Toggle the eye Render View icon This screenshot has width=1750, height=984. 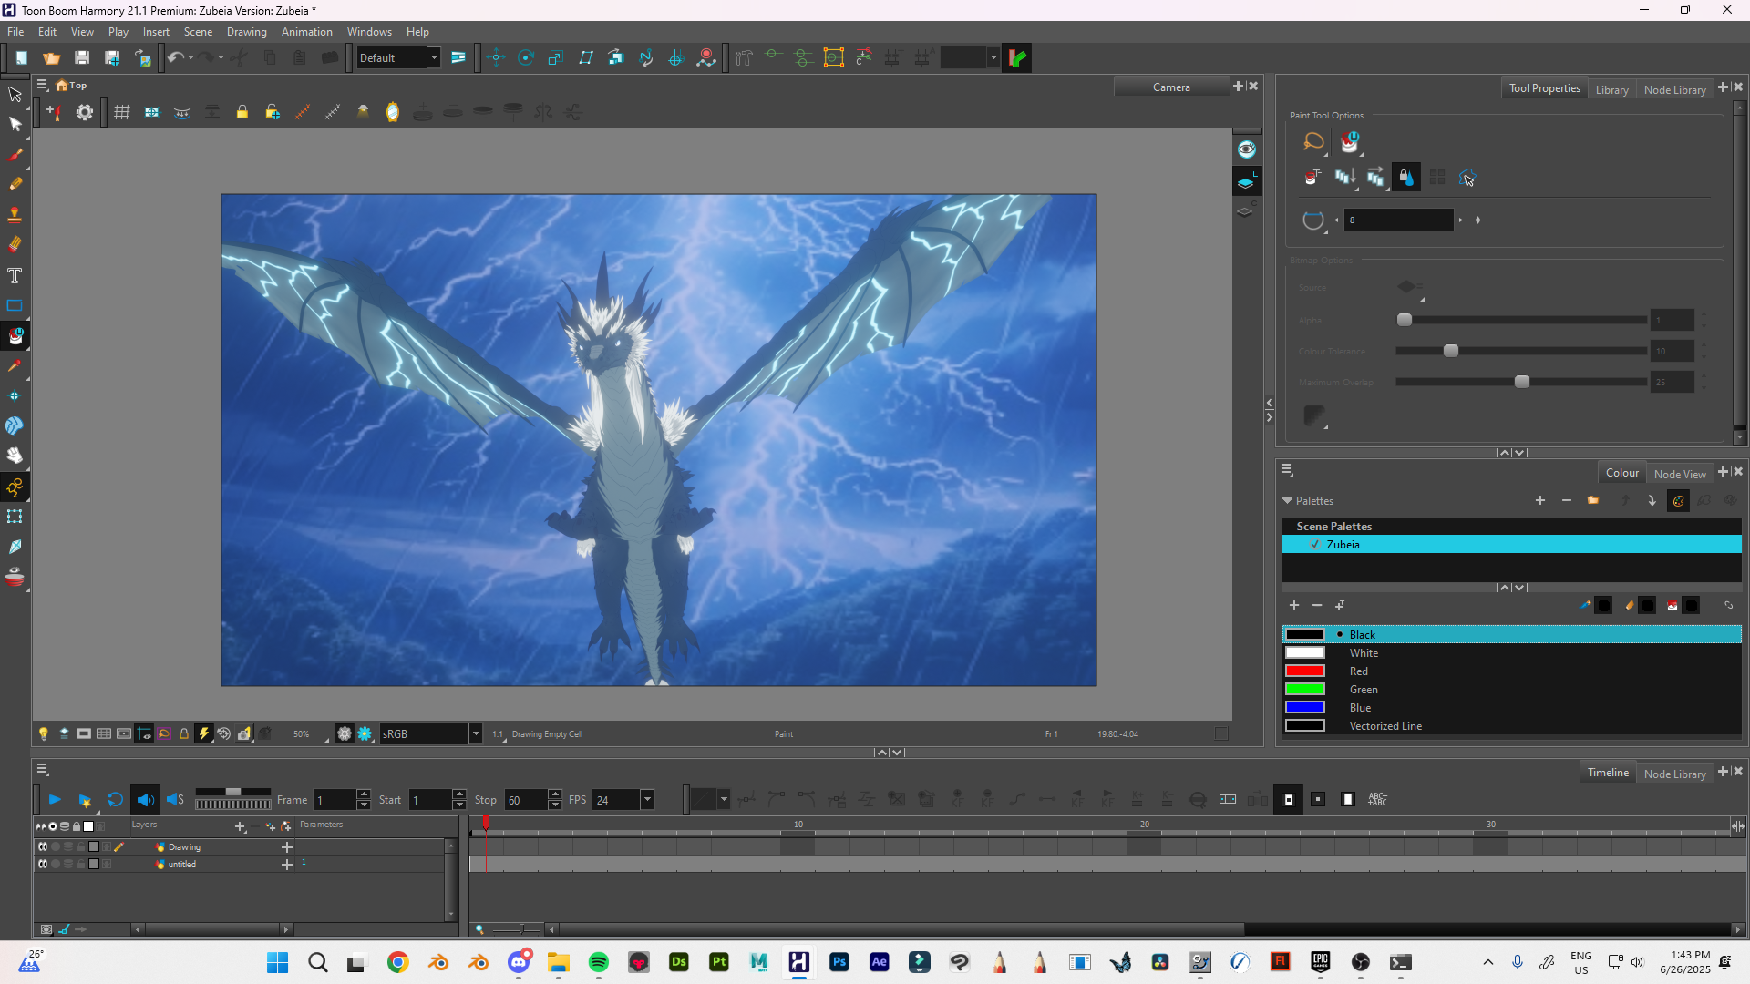1246,149
